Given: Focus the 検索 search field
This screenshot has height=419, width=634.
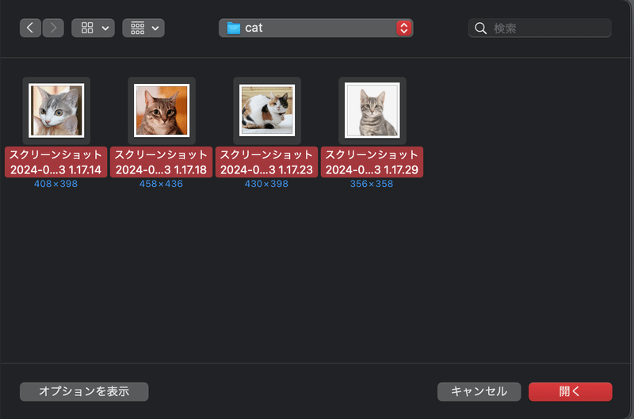Looking at the screenshot, I should pos(540,29).
